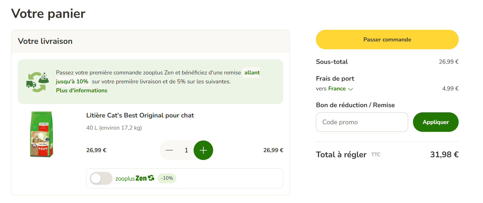Click inside the Code promo field
Viewport: 483px width, 203px height.
coord(362,122)
